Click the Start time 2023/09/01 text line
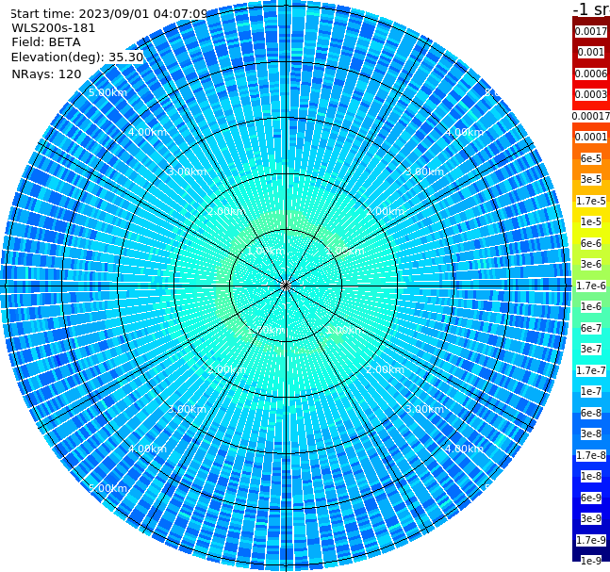This screenshot has height=572, width=610. pos(108,14)
